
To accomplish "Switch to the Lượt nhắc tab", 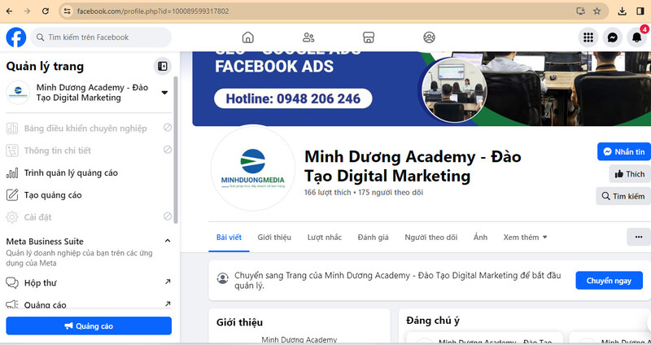I will point(324,238).
